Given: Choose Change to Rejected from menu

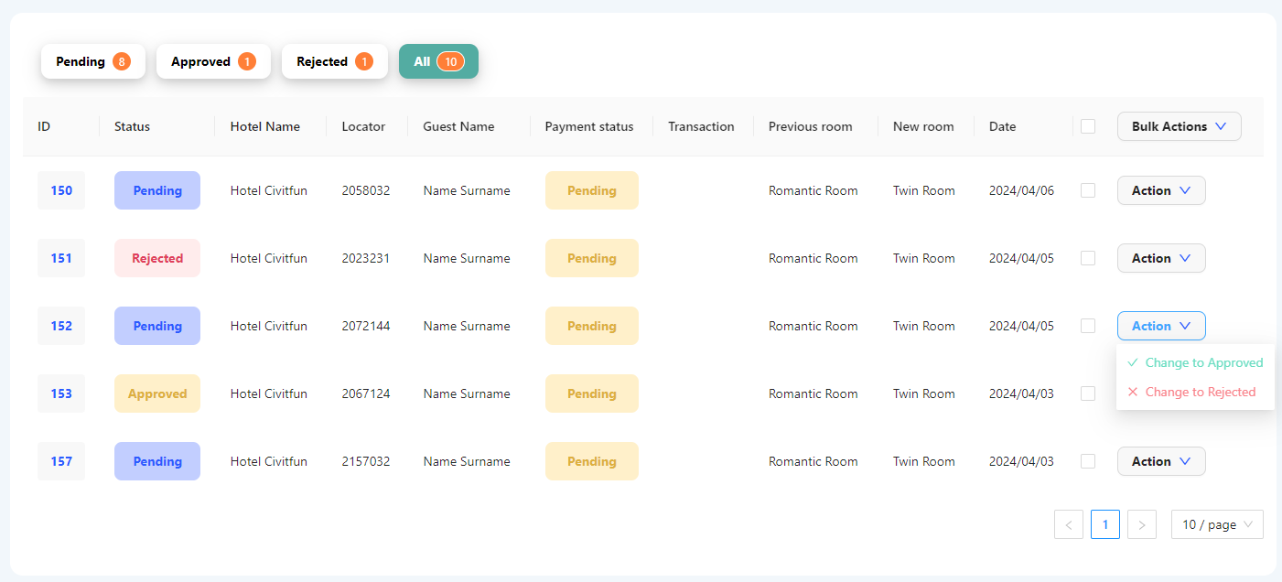Looking at the screenshot, I should coord(1195,392).
